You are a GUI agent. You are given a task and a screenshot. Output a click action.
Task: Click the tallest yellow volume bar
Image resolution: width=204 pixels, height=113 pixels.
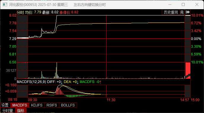(x=57, y=71)
